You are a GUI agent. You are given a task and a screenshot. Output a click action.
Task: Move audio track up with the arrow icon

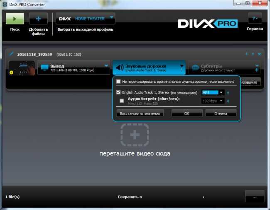[228, 93]
